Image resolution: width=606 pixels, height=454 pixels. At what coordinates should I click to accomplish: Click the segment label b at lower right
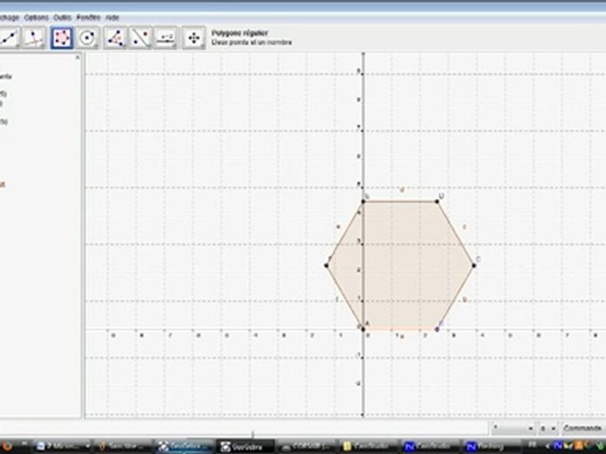(465, 300)
